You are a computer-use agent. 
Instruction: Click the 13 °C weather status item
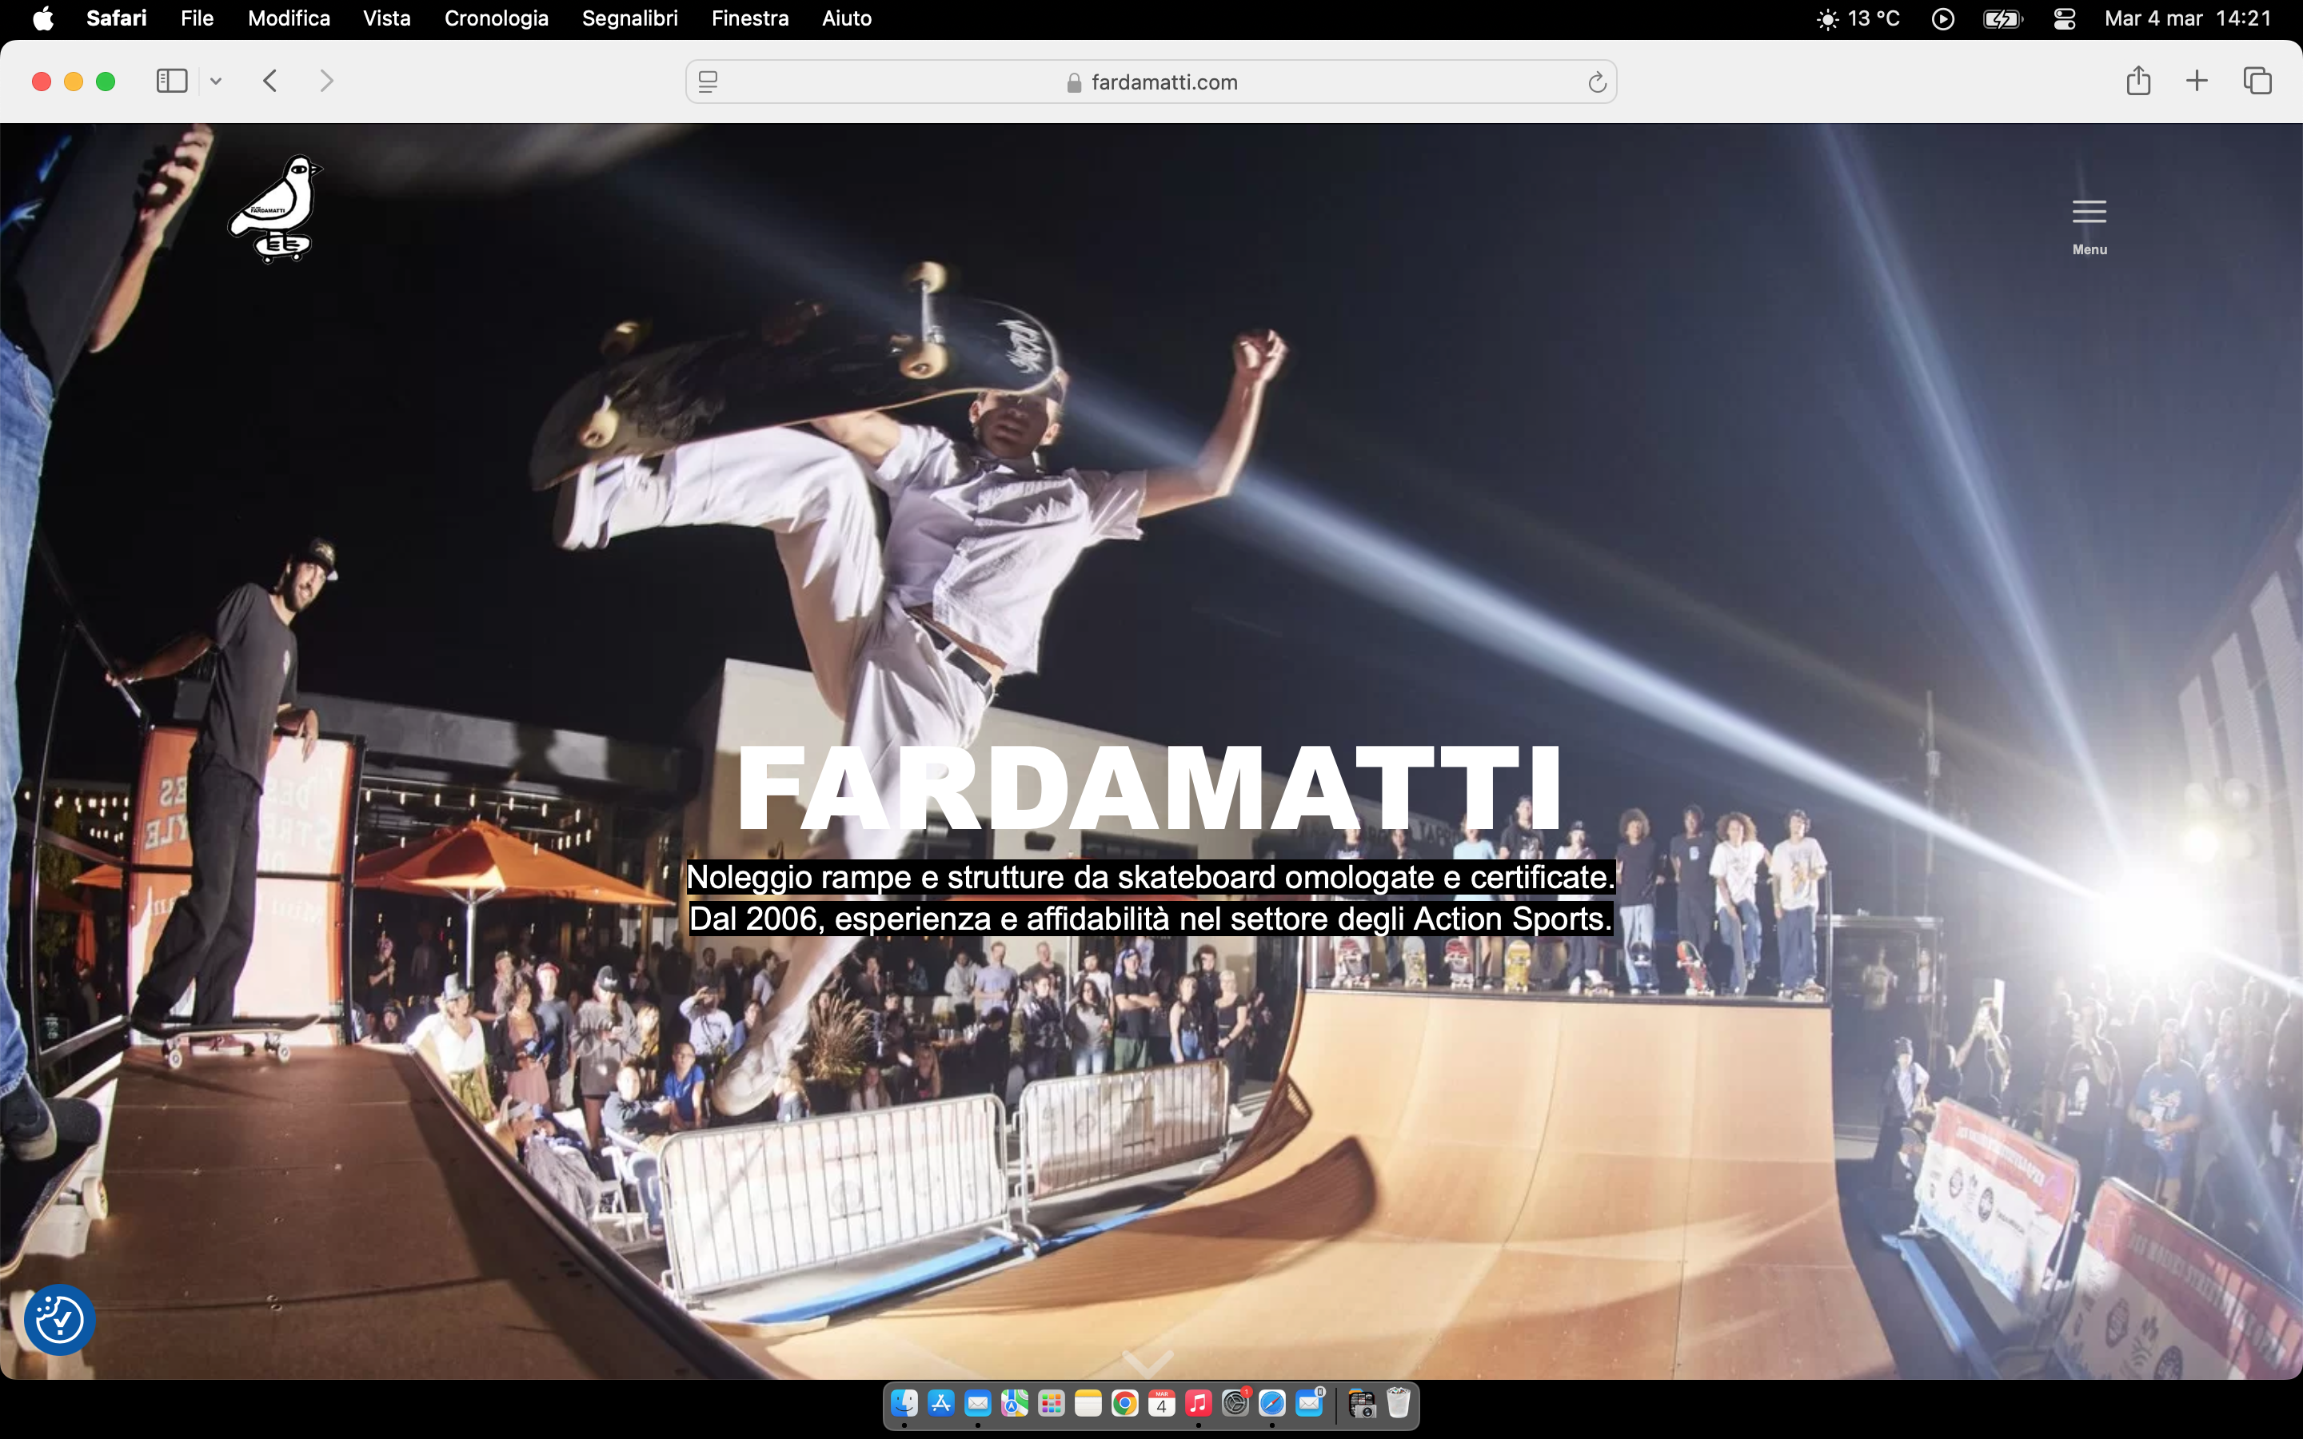click(1858, 18)
